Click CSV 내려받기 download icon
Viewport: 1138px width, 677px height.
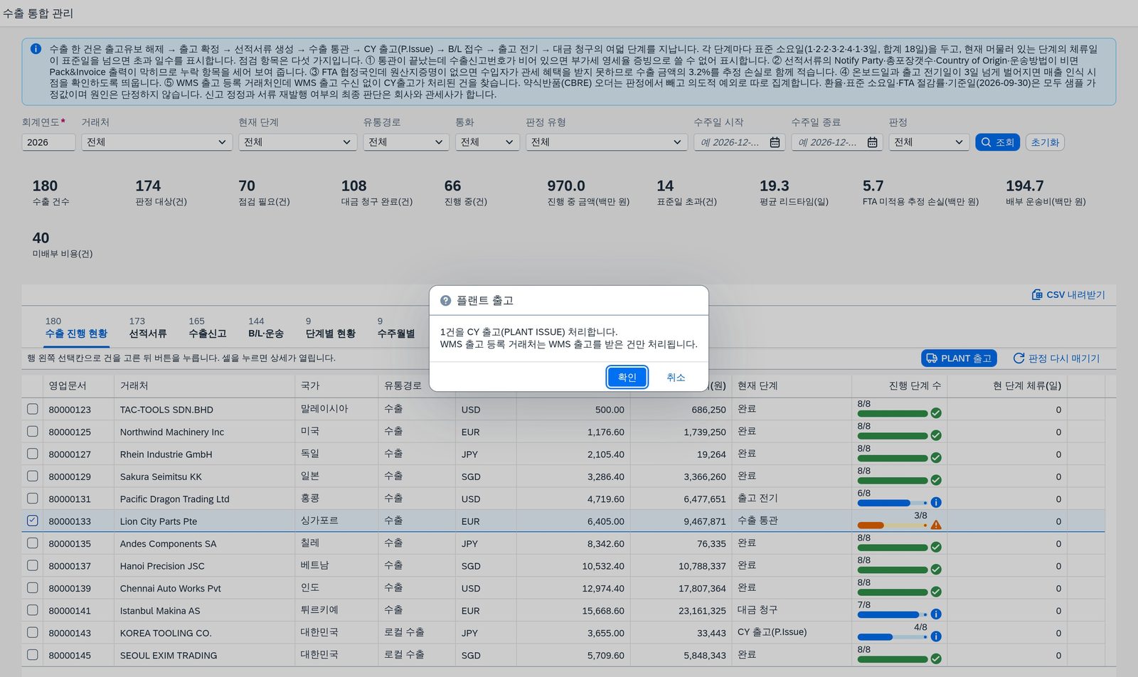[1037, 294]
